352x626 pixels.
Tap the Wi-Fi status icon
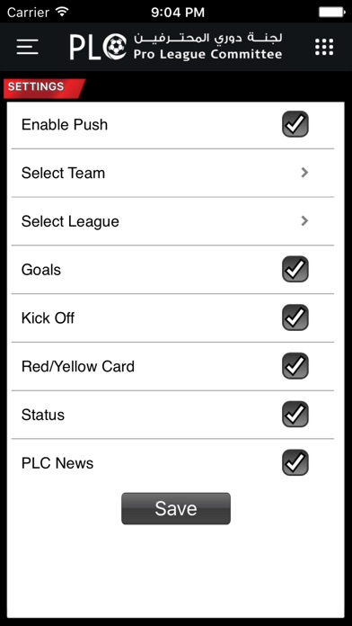(x=62, y=12)
